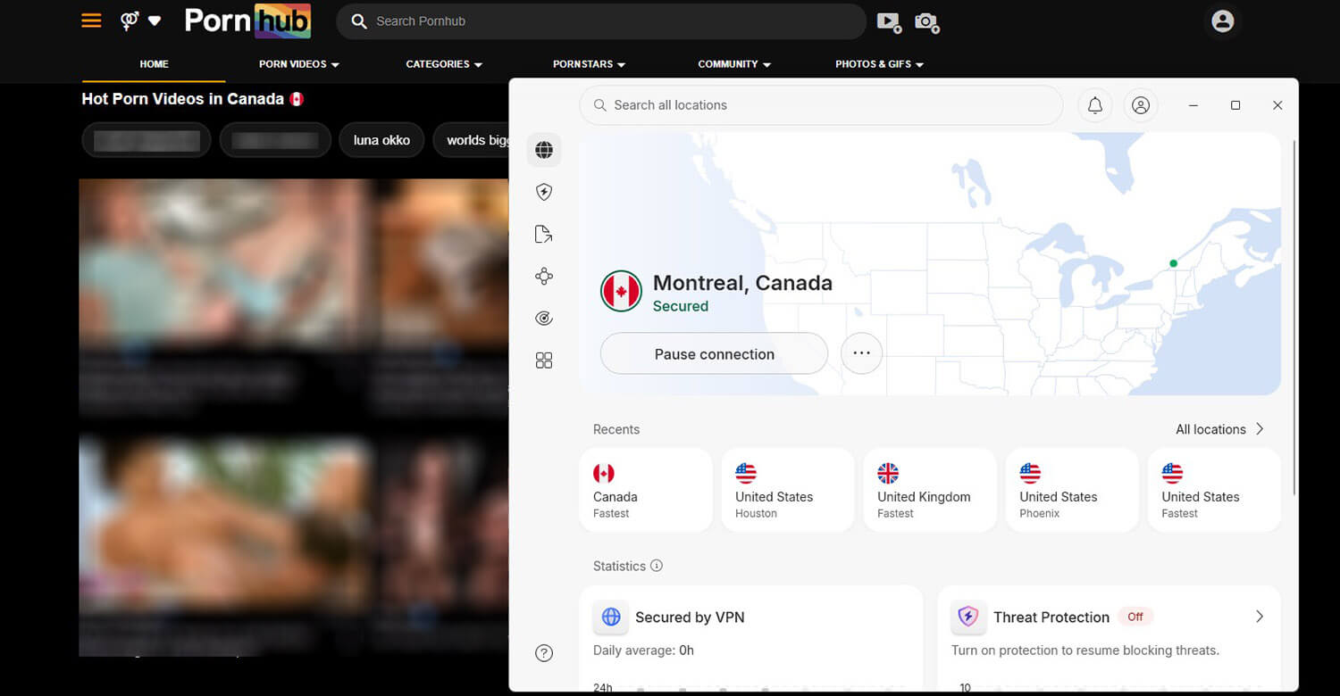Expand the orientation dropdown arrow in header
Image resolution: width=1340 pixels, height=696 pixels.
pos(155,21)
